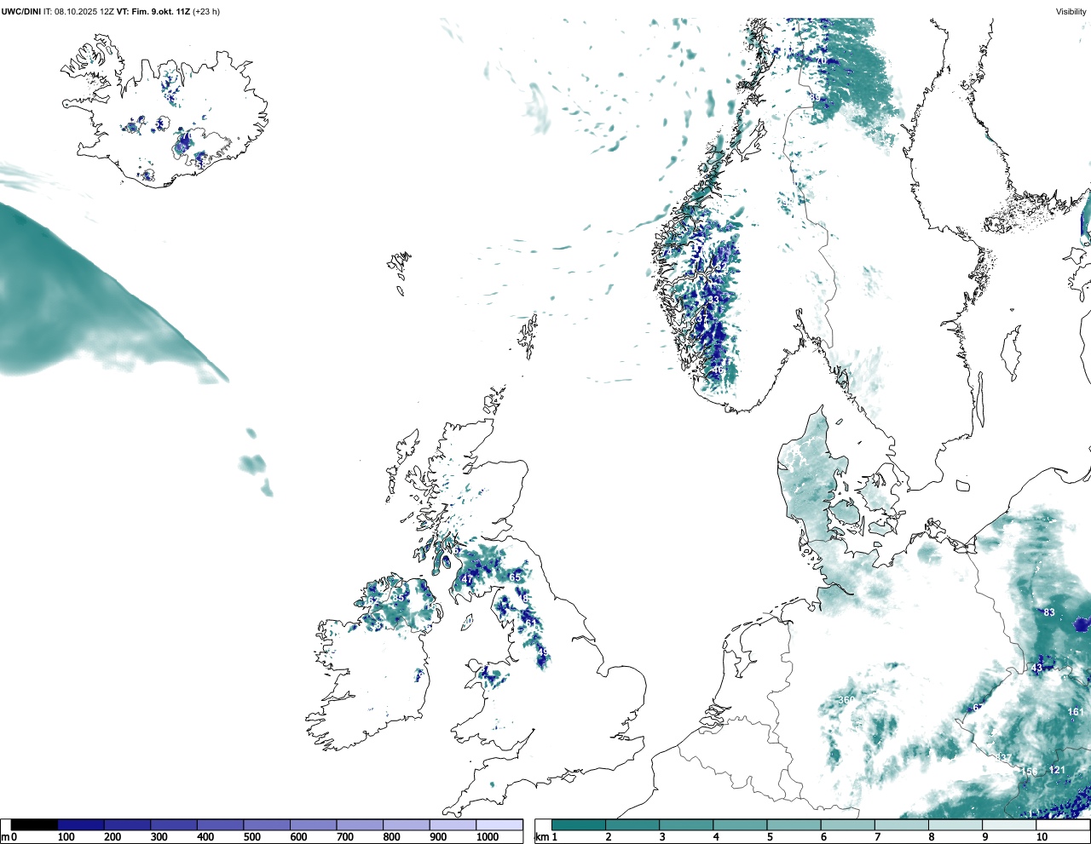Screen dimensions: 1091x844
Task: Click the '47' visibility value in southwest Scotland
Action: coord(467,580)
